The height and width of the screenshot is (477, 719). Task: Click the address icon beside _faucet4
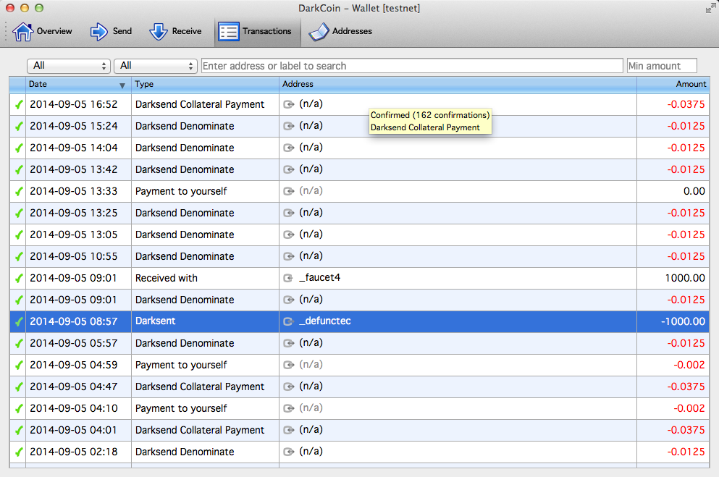(288, 278)
